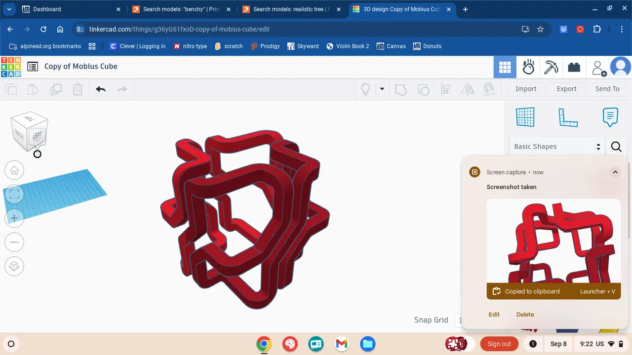Switch between perspective and orthographic view

14,266
